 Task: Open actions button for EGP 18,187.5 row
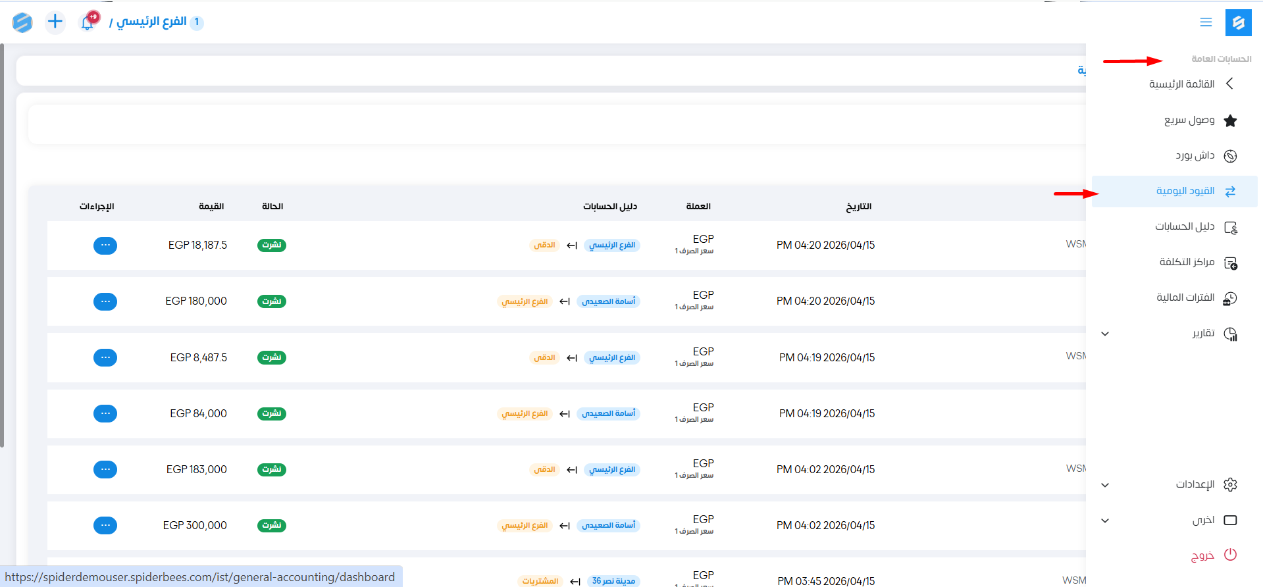105,245
